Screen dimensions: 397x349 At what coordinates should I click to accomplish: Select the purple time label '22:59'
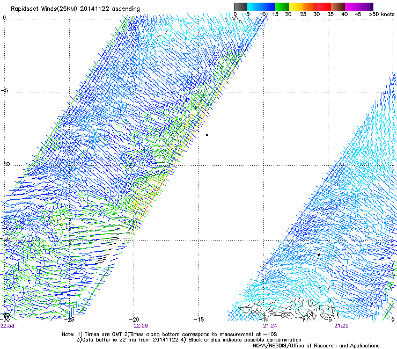141,326
